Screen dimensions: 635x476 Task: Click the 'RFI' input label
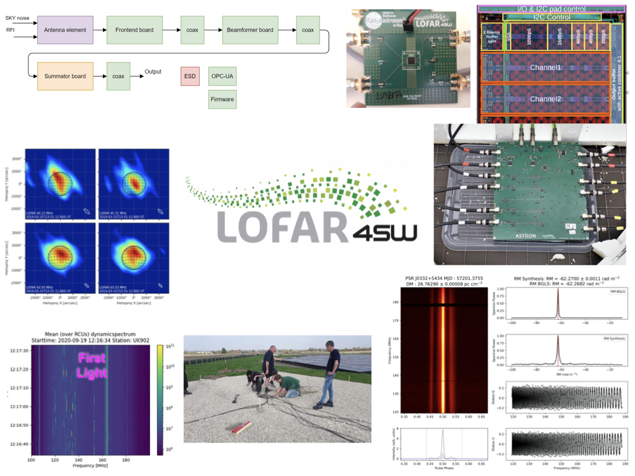pyautogui.click(x=10, y=30)
